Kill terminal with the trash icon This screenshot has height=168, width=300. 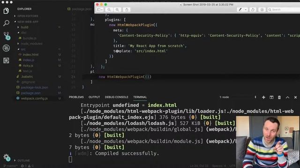click(x=279, y=98)
